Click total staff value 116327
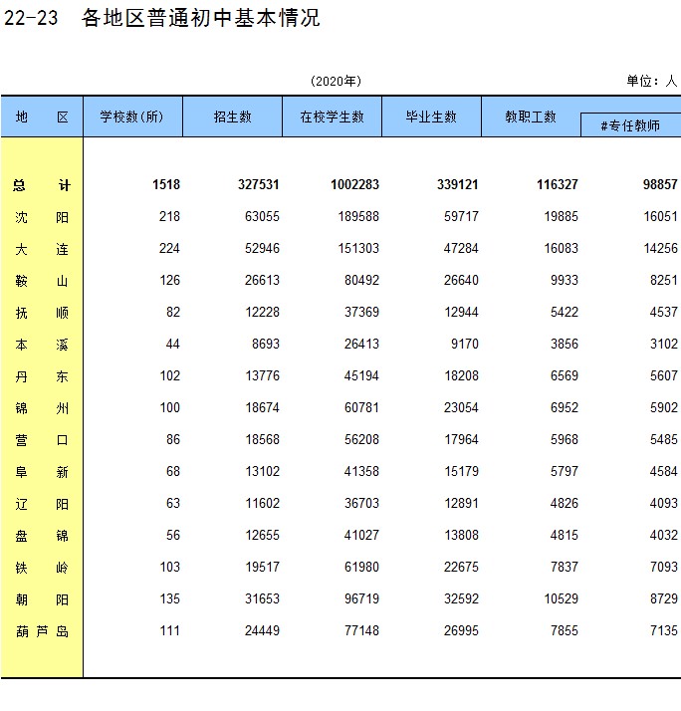Viewport: 681px width, 711px height. [558, 184]
